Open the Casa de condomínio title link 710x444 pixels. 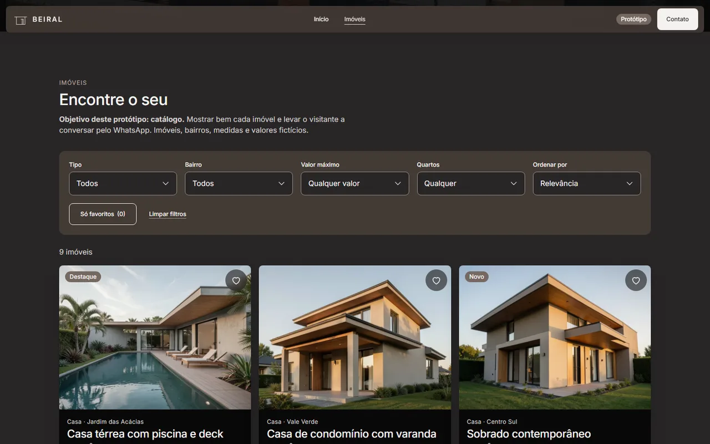[x=352, y=434]
